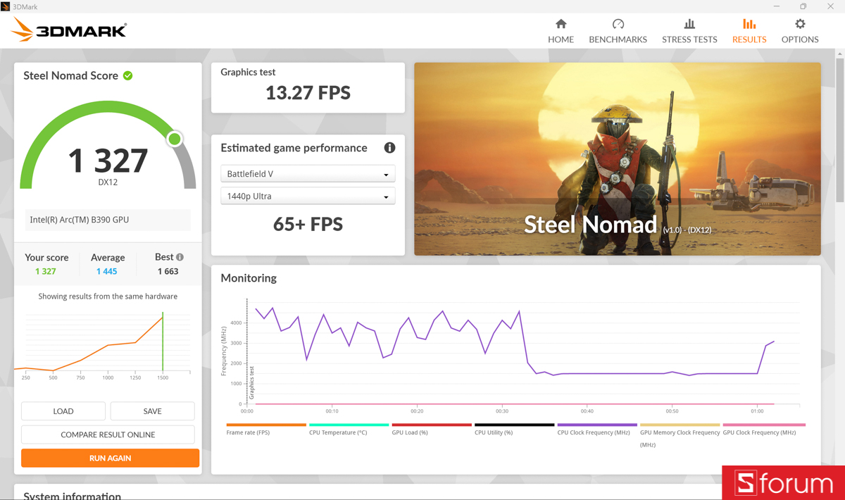Screen dimensions: 845x500
Task: Click 'Showing results from the same hardware' text
Action: pos(108,296)
